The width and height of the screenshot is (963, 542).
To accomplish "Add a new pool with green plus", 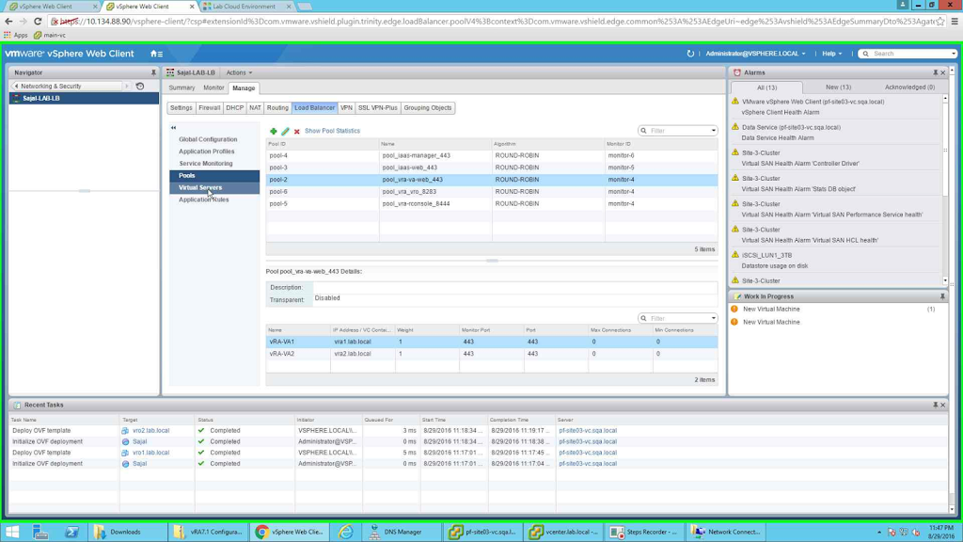I will click(x=274, y=131).
